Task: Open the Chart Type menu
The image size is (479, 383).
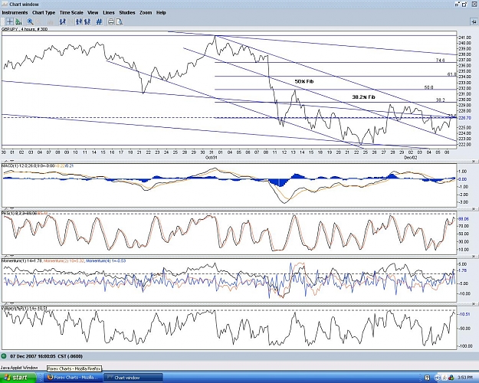Action: coord(44,12)
